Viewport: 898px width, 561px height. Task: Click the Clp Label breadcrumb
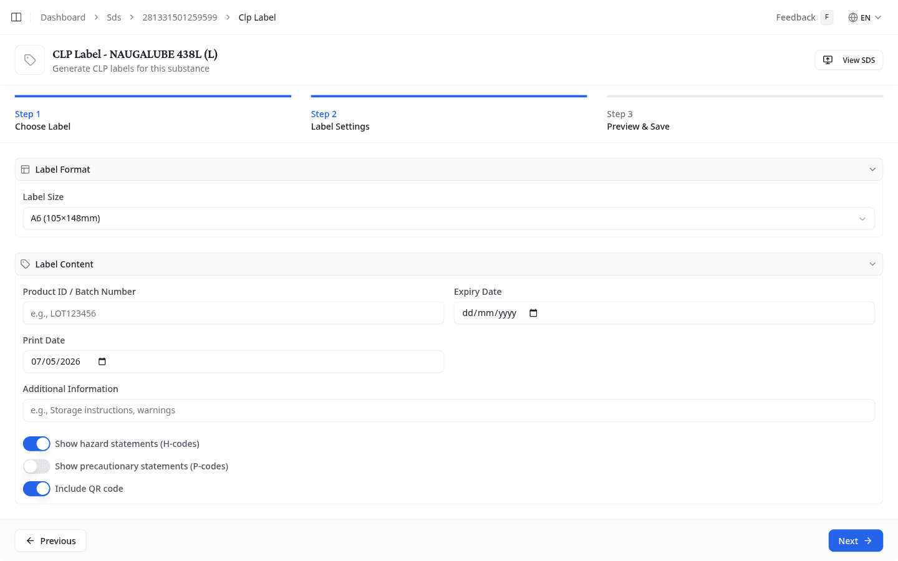coord(257,17)
